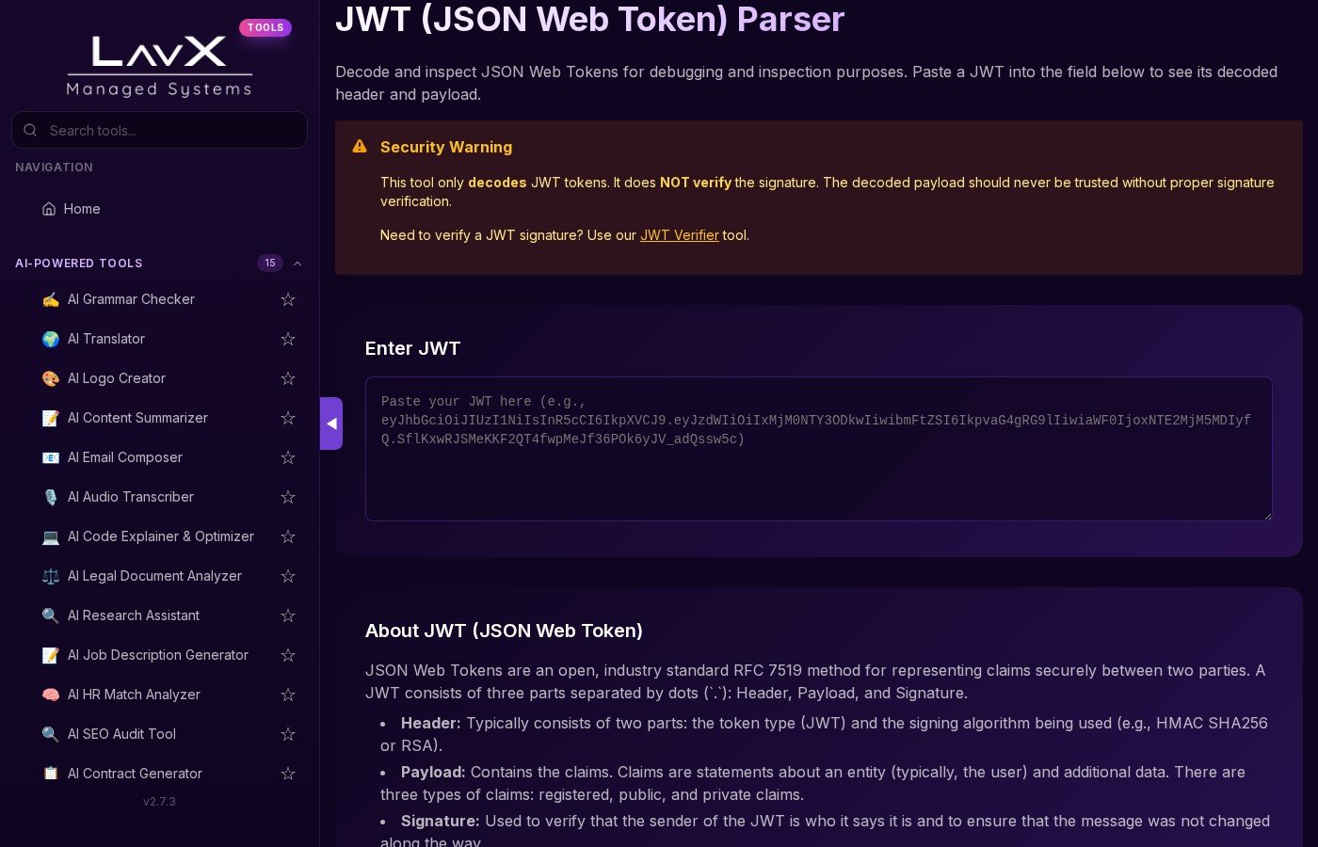Viewport: 1318px width, 847px height.
Task: Click the AI Grammar Checker writing-hand icon
Action: (51, 299)
